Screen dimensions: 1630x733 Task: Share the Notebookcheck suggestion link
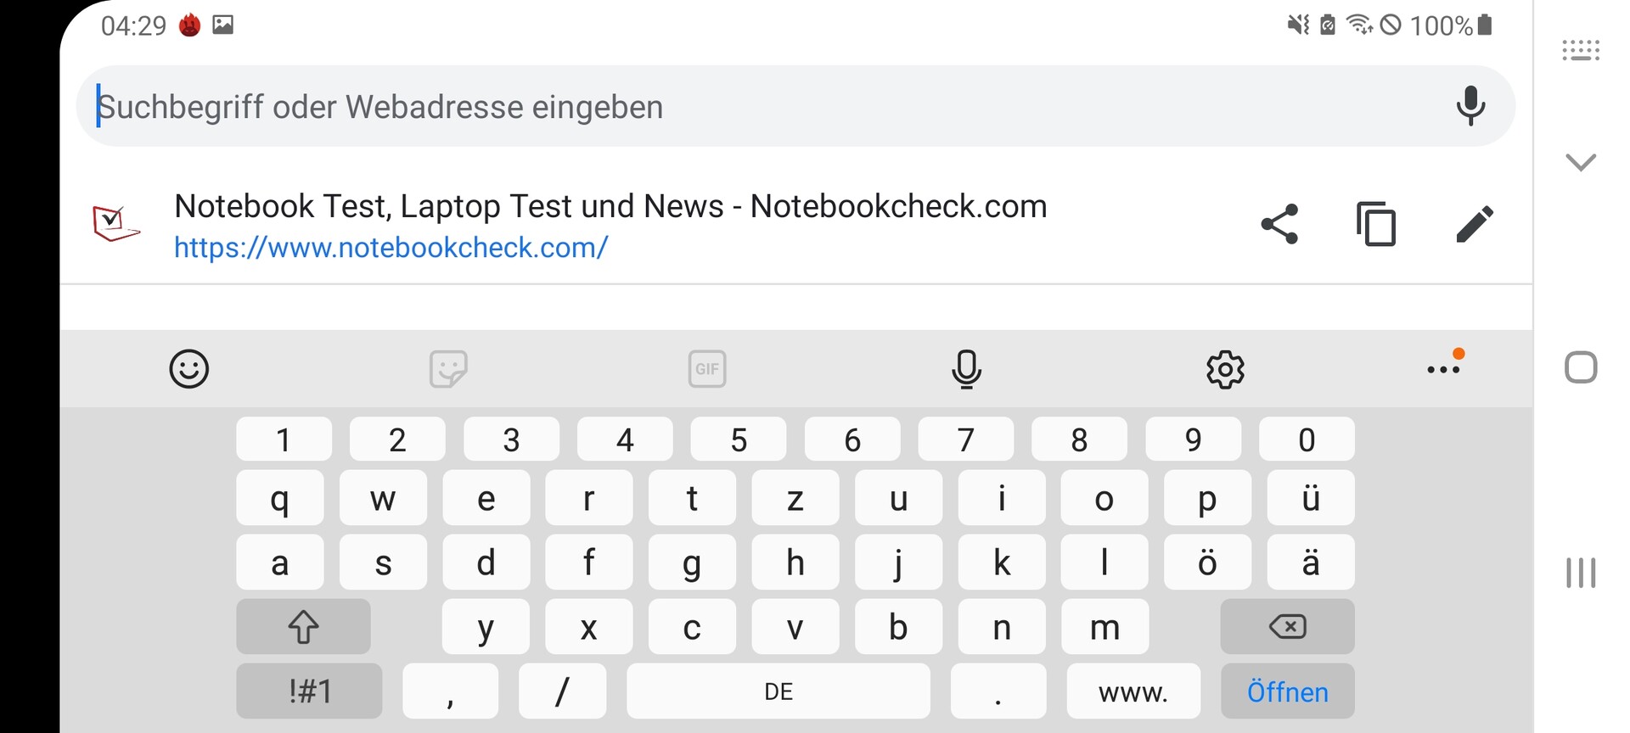[1279, 224]
